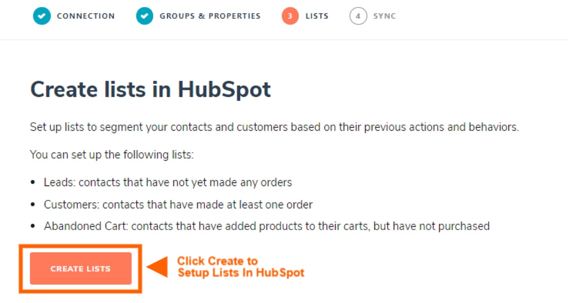Viewport: 568px width, 303px height.
Task: Open the Groups & Properties step label
Action: point(210,16)
